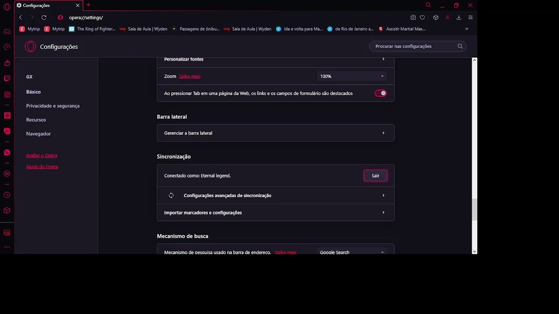Open a new tab with plus button
This screenshot has width=559, height=314.
coord(88,5)
